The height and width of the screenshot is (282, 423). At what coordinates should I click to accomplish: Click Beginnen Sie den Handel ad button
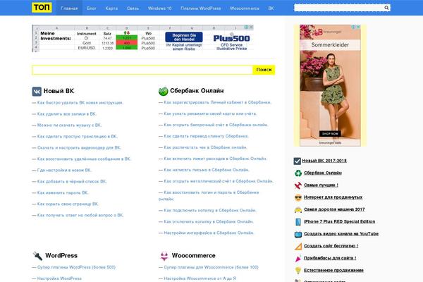(x=184, y=37)
